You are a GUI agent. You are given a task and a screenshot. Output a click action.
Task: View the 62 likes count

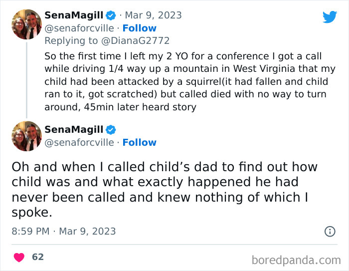point(37,257)
